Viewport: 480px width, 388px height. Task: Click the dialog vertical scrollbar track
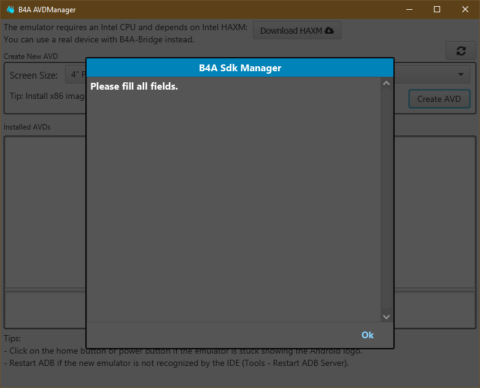tap(386, 200)
